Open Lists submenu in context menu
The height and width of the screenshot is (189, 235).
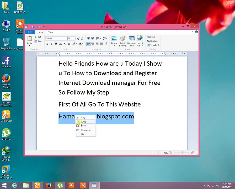(x=85, y=134)
